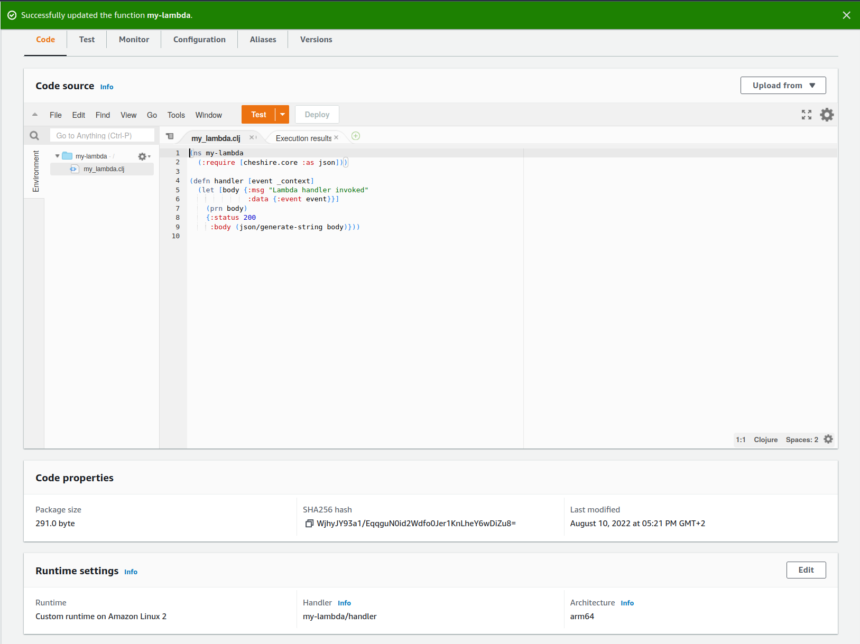Open the Handler Info link
The image size is (860, 644).
pyautogui.click(x=344, y=603)
